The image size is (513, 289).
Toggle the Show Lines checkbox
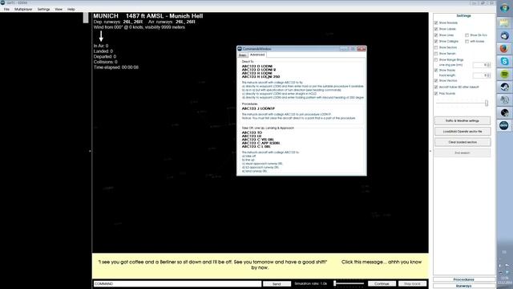coord(436,35)
